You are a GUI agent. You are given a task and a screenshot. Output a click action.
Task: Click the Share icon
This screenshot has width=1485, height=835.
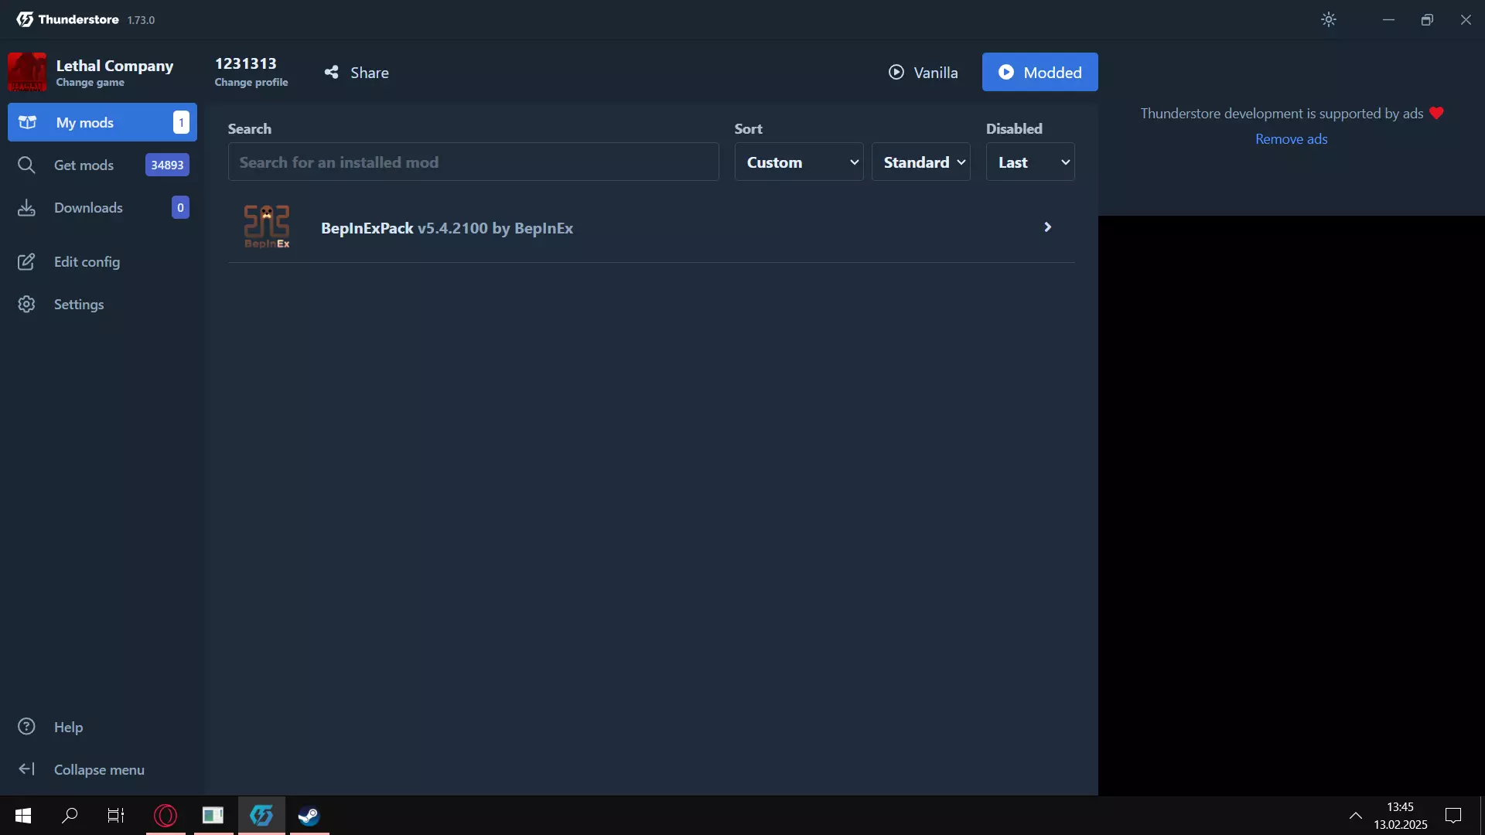(332, 73)
